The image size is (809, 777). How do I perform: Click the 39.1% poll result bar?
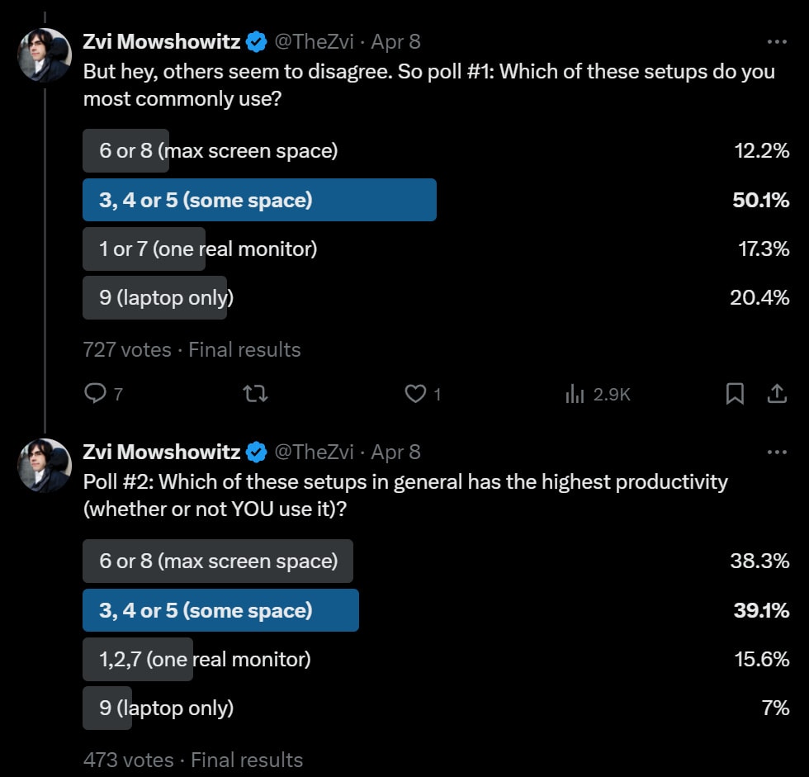220,610
